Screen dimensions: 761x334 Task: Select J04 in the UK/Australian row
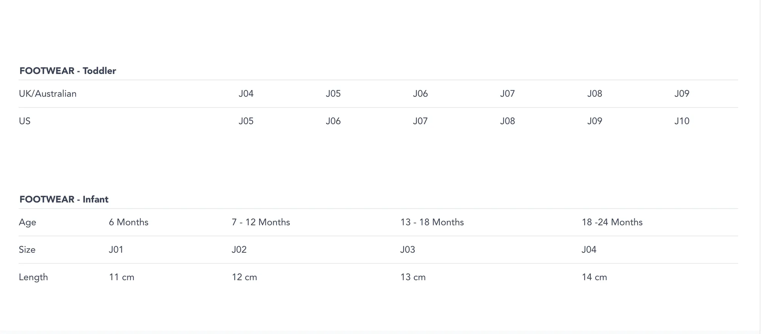coord(246,94)
